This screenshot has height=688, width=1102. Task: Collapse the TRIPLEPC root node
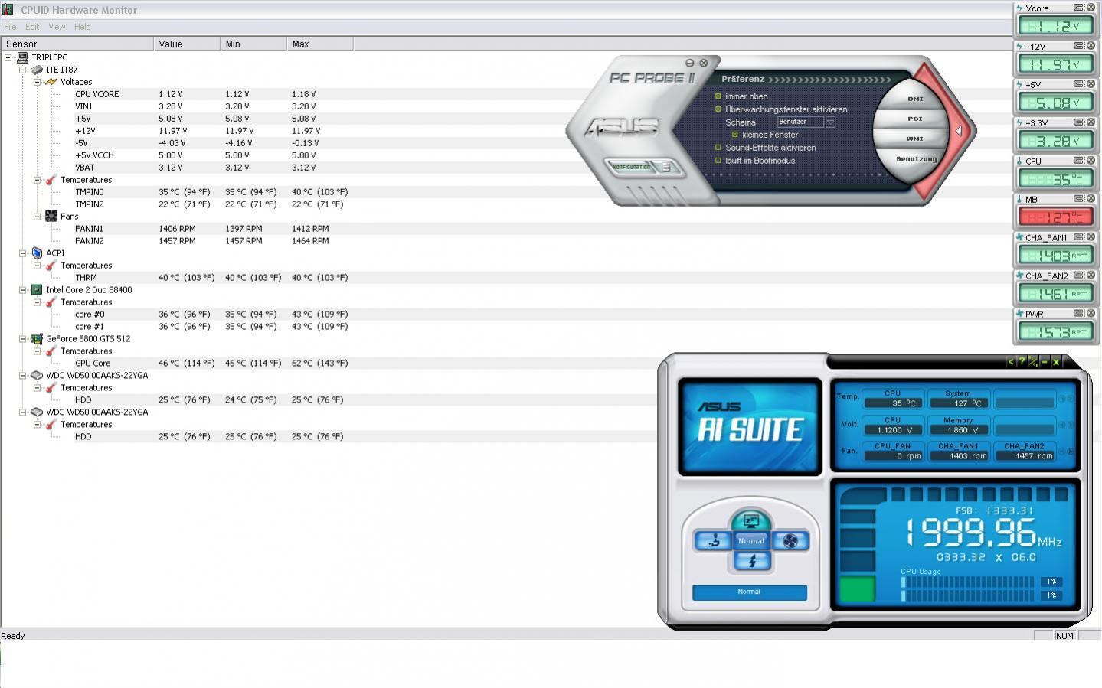[x=8, y=57]
